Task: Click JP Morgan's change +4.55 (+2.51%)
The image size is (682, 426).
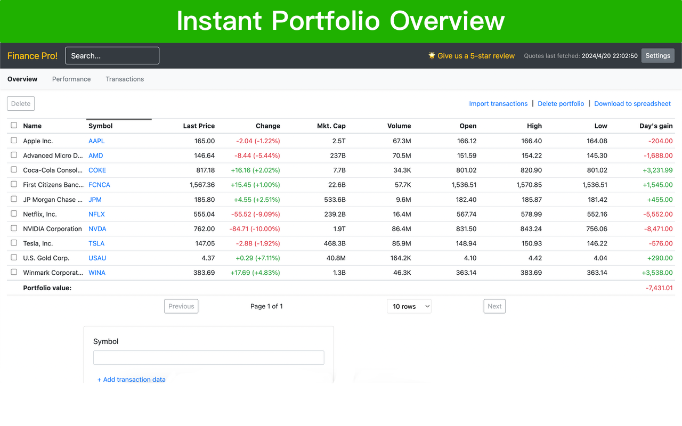Action: [257, 199]
